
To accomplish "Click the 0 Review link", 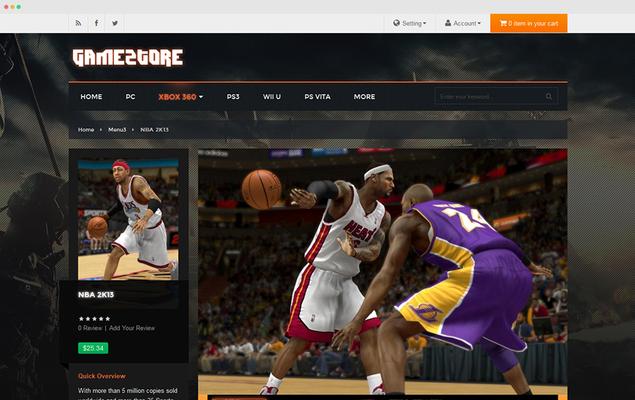I will (x=90, y=328).
